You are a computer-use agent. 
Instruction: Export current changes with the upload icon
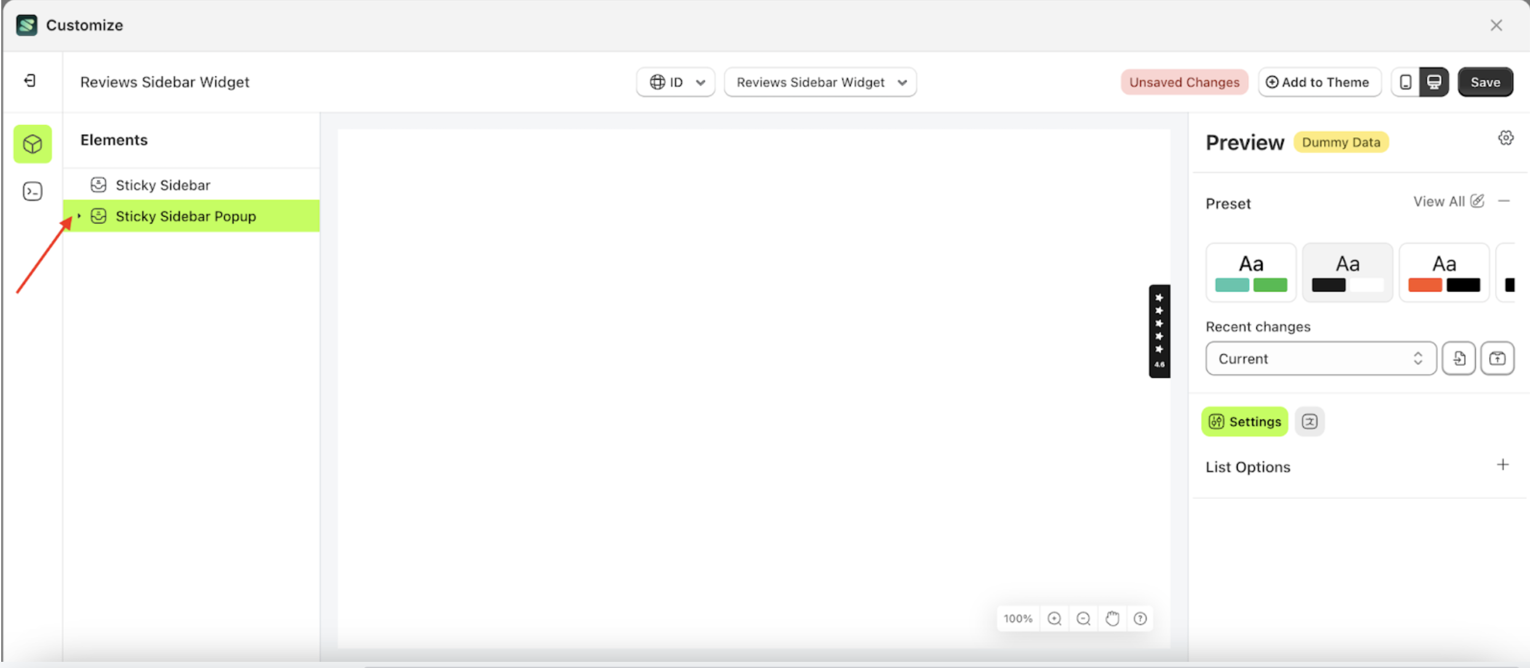[x=1497, y=358]
